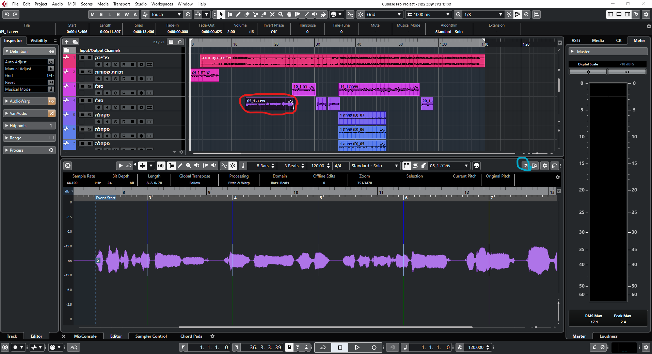The width and height of the screenshot is (652, 354).
Task: Open the 1/8 quantize preset dropdown
Action: tap(483, 14)
